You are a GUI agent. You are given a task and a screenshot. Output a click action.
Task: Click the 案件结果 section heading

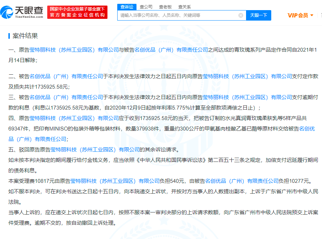(25, 36)
